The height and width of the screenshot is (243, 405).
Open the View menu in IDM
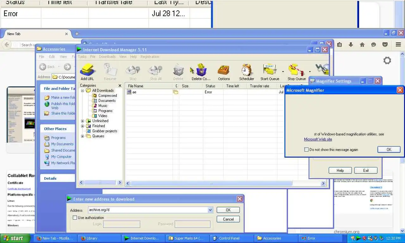(123, 57)
